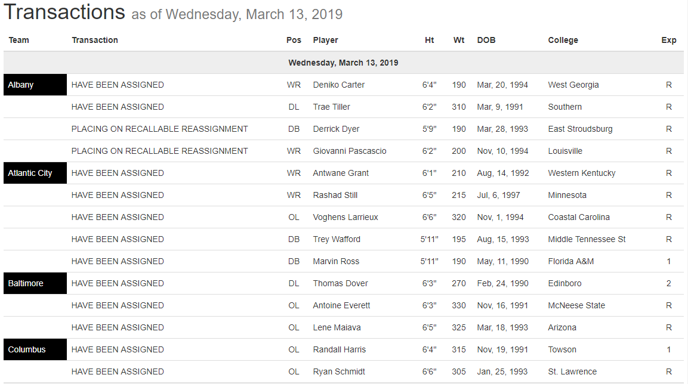Click the Pos column header
The image size is (688, 384).
pos(294,40)
